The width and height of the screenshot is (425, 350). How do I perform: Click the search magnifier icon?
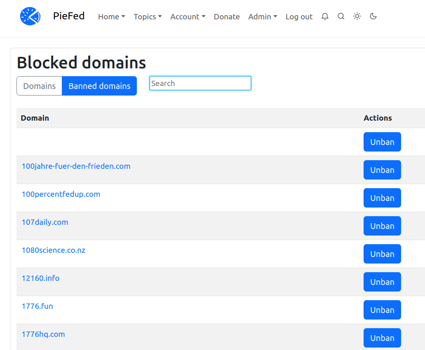(x=341, y=16)
